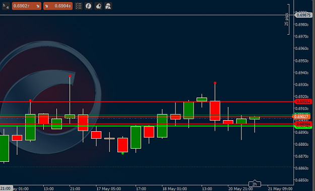
Task: Click the red horizontal line at 0.69152
Action: point(147,102)
